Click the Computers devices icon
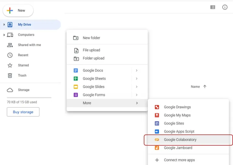Viewport: 233px width, 165px height. point(10,35)
